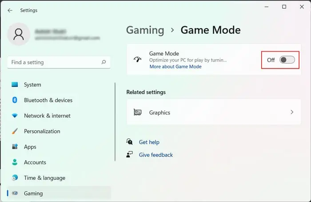Viewport: 311px width, 202px height.
Task: Open Accounts settings section
Action: 59,162
